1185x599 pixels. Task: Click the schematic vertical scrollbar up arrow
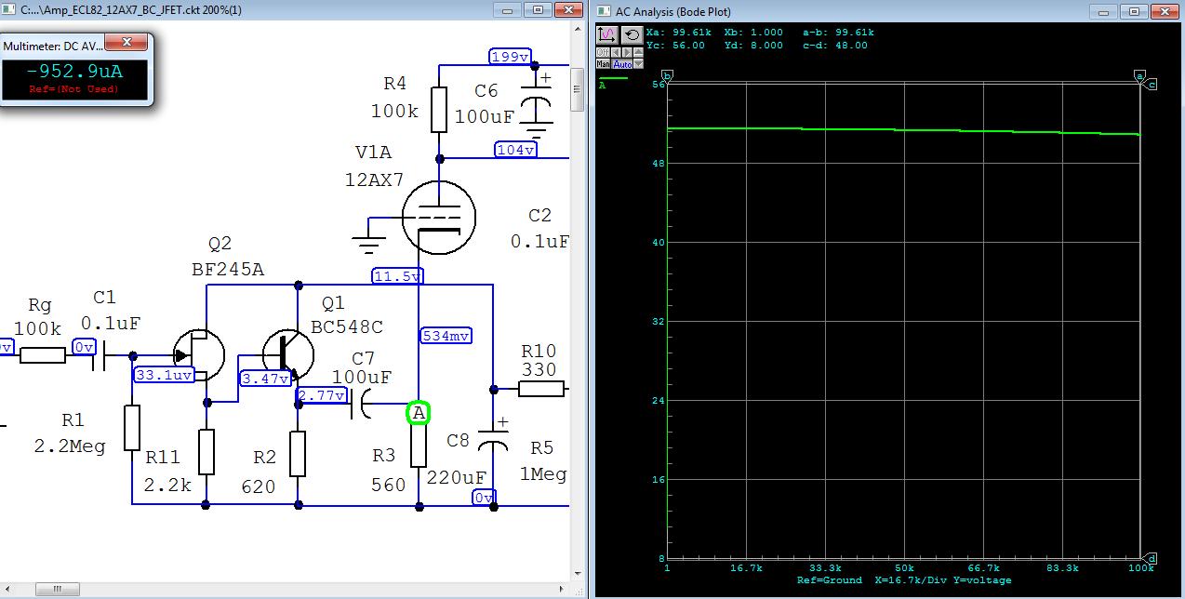[578, 29]
